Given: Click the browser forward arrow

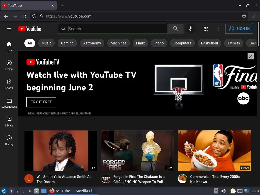Looking at the screenshot, I should 15,16.
